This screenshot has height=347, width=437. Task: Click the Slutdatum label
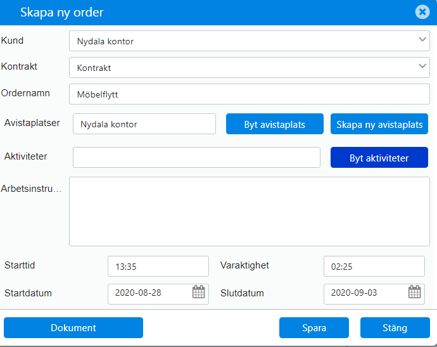[242, 293]
